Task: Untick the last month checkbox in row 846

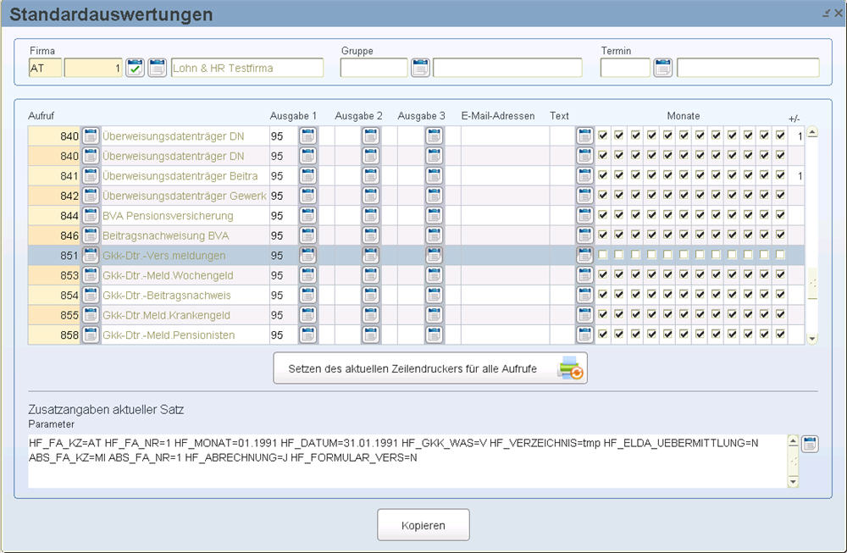Action: pos(780,235)
